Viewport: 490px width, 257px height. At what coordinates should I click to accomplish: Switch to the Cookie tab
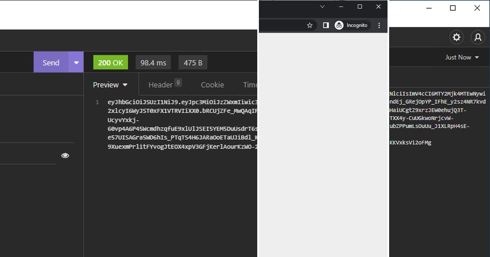(x=212, y=85)
